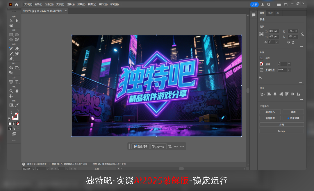Screen dimensions: 314x191
Task: Select the Rectangle shape tool
Action: click(x=11, y=35)
